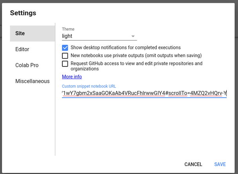The image size is (238, 174).
Task: Click the 'New notebooks use private outputs' label
Action: coord(136,56)
